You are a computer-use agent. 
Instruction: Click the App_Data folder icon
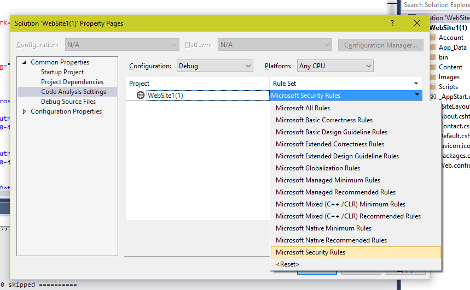433,48
